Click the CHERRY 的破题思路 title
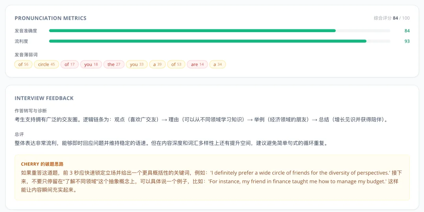The image size is (424, 212). click(x=42, y=164)
